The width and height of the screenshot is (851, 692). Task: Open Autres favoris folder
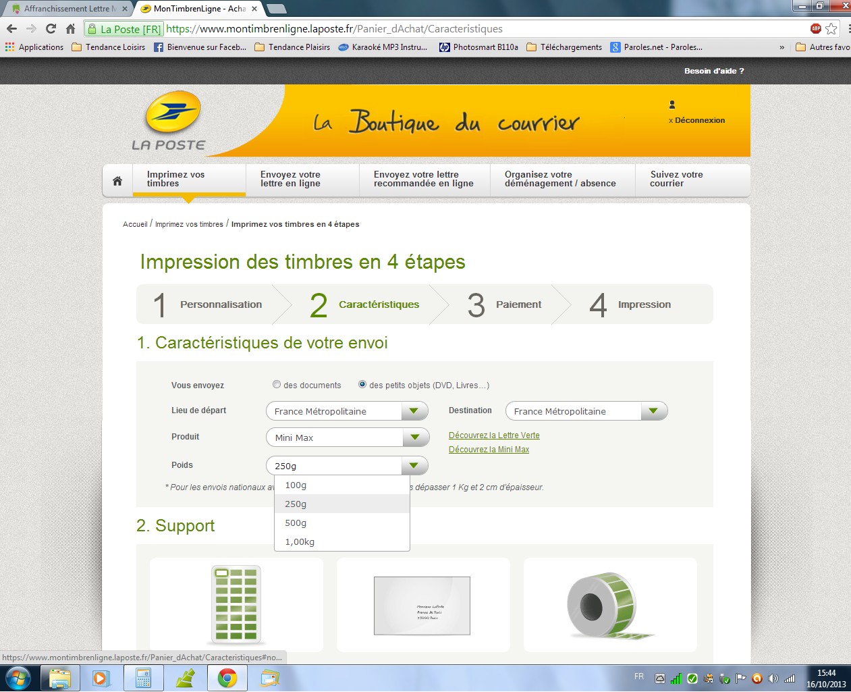tap(823, 47)
